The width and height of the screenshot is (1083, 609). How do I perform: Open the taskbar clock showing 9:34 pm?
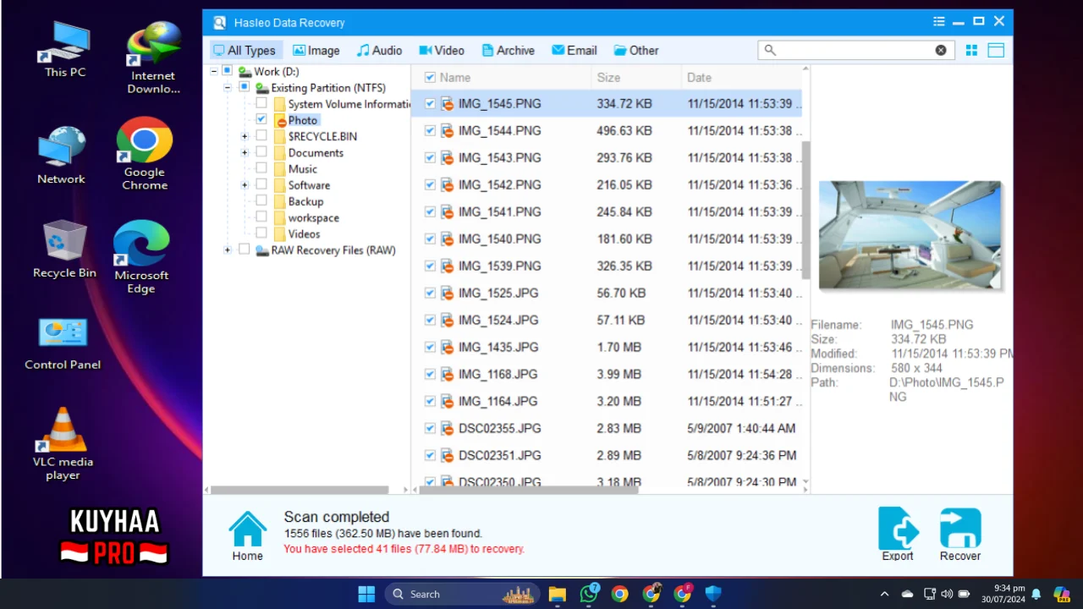(1003, 594)
